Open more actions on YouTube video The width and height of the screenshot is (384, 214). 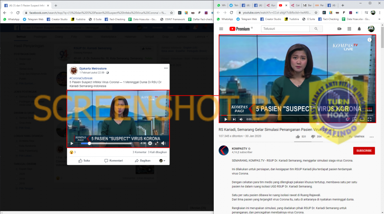point(372,137)
